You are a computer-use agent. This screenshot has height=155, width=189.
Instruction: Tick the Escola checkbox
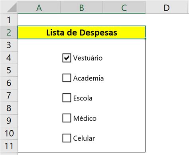click(x=67, y=98)
